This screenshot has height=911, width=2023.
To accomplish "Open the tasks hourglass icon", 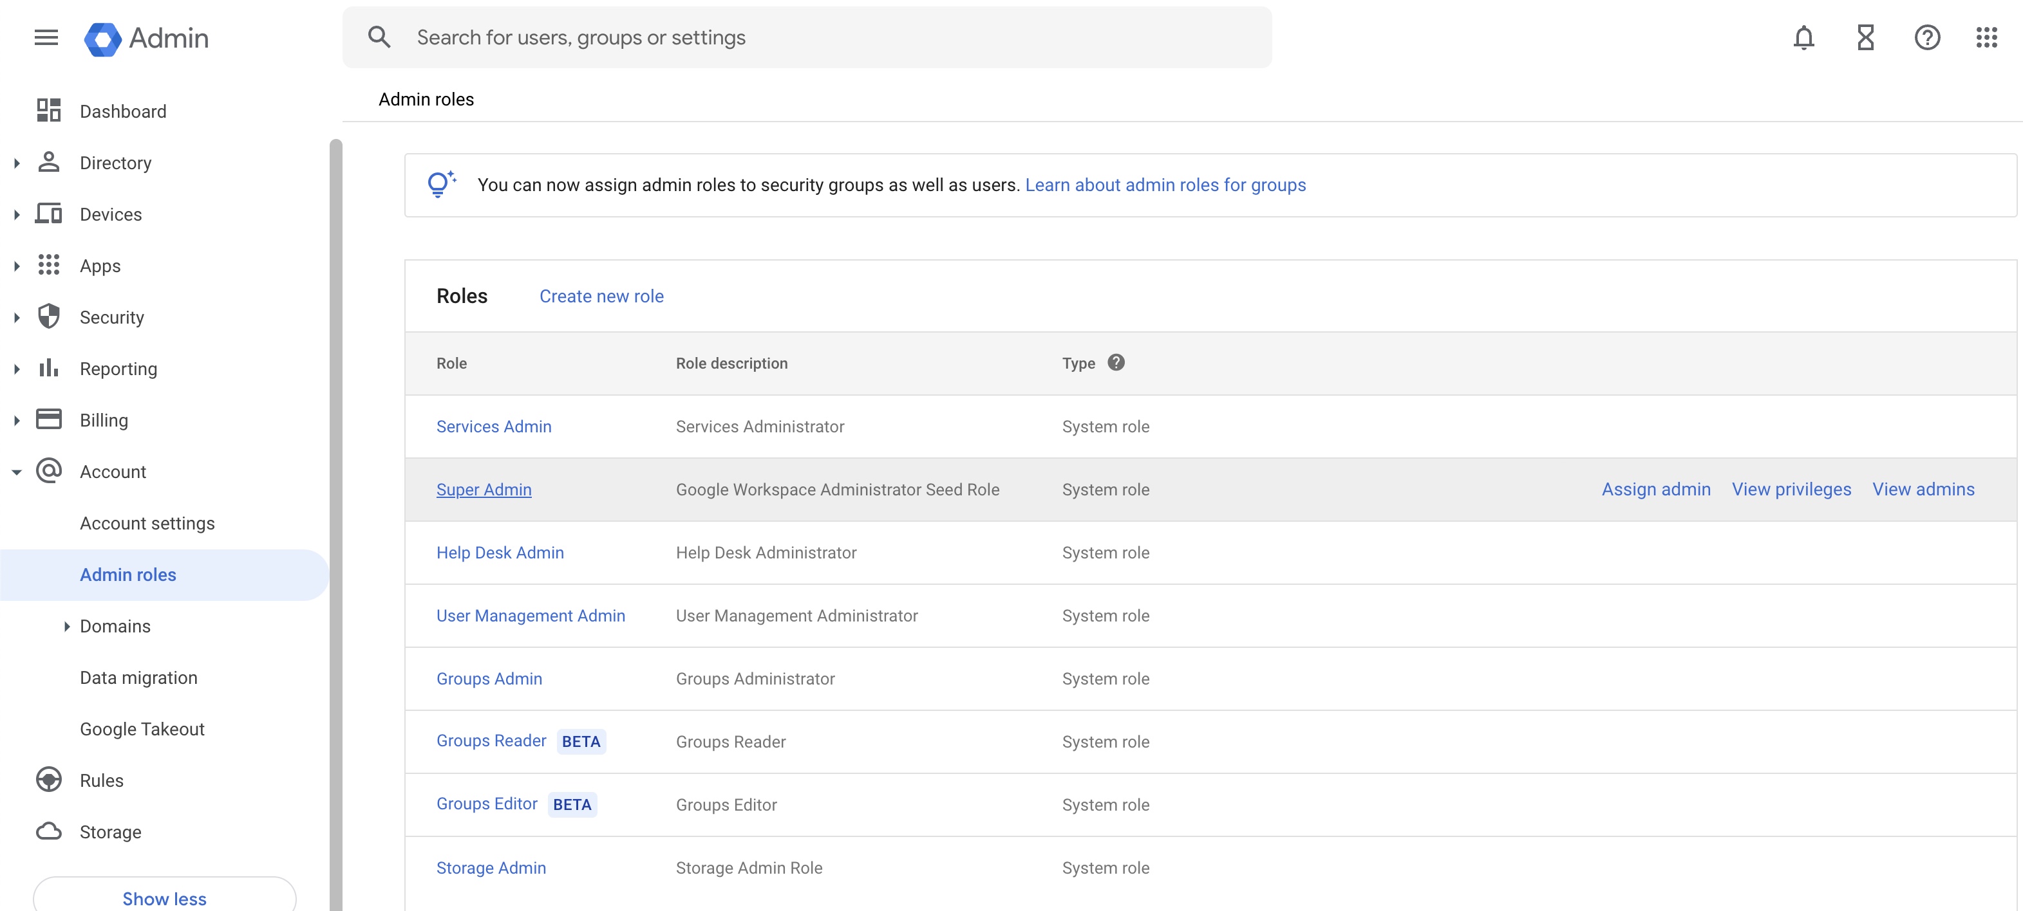I will coord(1866,38).
